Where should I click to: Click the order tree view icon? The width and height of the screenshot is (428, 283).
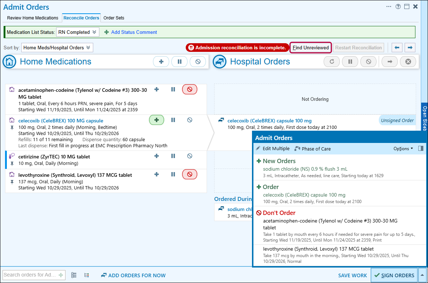[86, 275]
